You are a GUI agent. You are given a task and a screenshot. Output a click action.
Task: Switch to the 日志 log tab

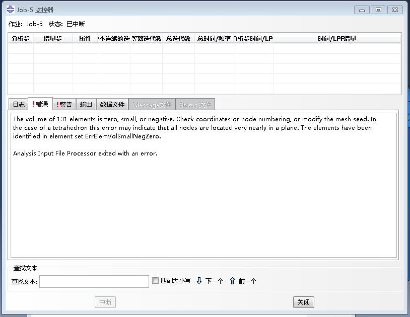coord(18,104)
